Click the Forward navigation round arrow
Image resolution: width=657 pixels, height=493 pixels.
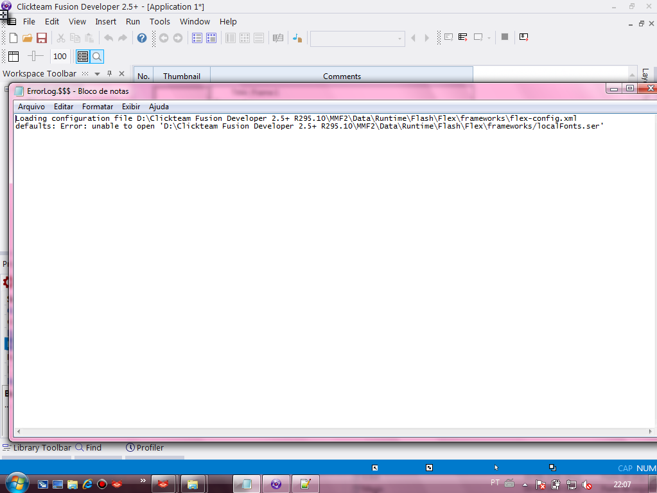[178, 38]
